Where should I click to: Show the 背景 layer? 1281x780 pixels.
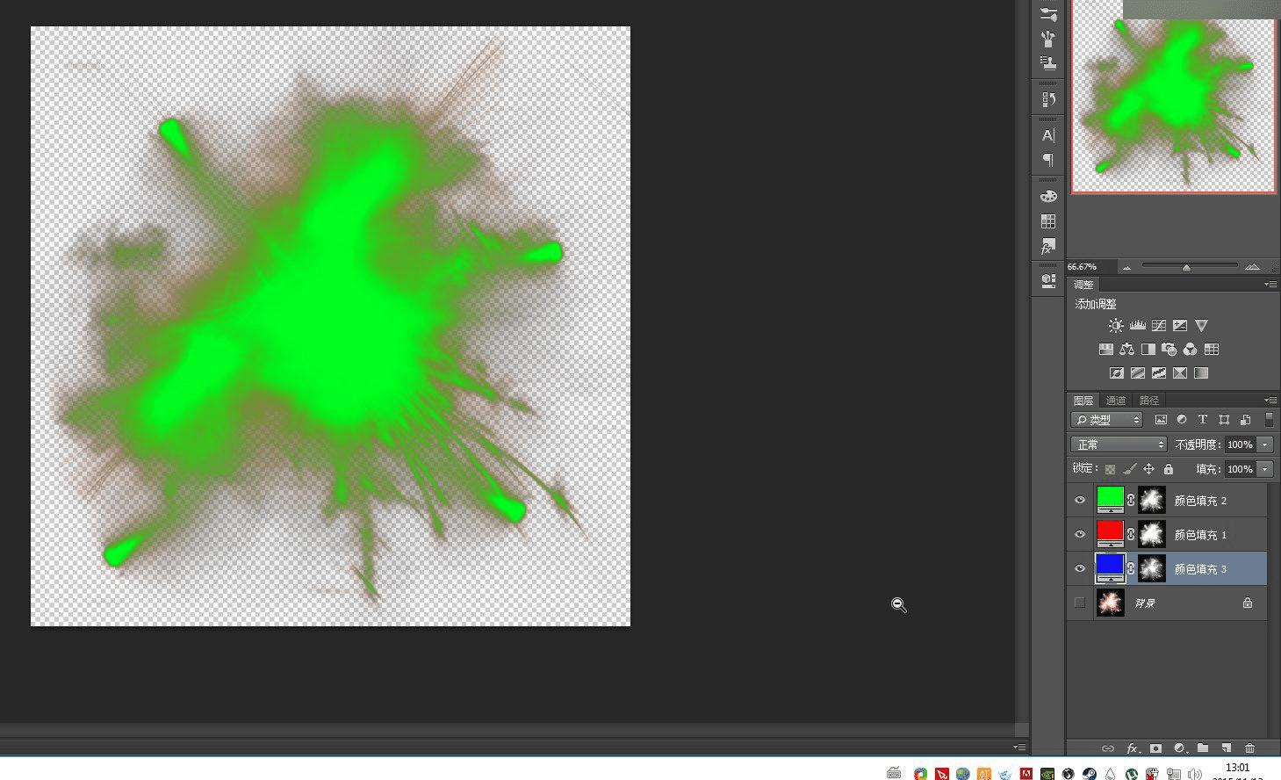[x=1080, y=603]
